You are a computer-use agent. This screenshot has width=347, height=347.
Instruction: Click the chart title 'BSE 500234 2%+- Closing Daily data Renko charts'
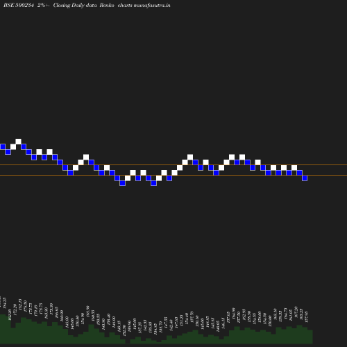(x=68, y=5)
